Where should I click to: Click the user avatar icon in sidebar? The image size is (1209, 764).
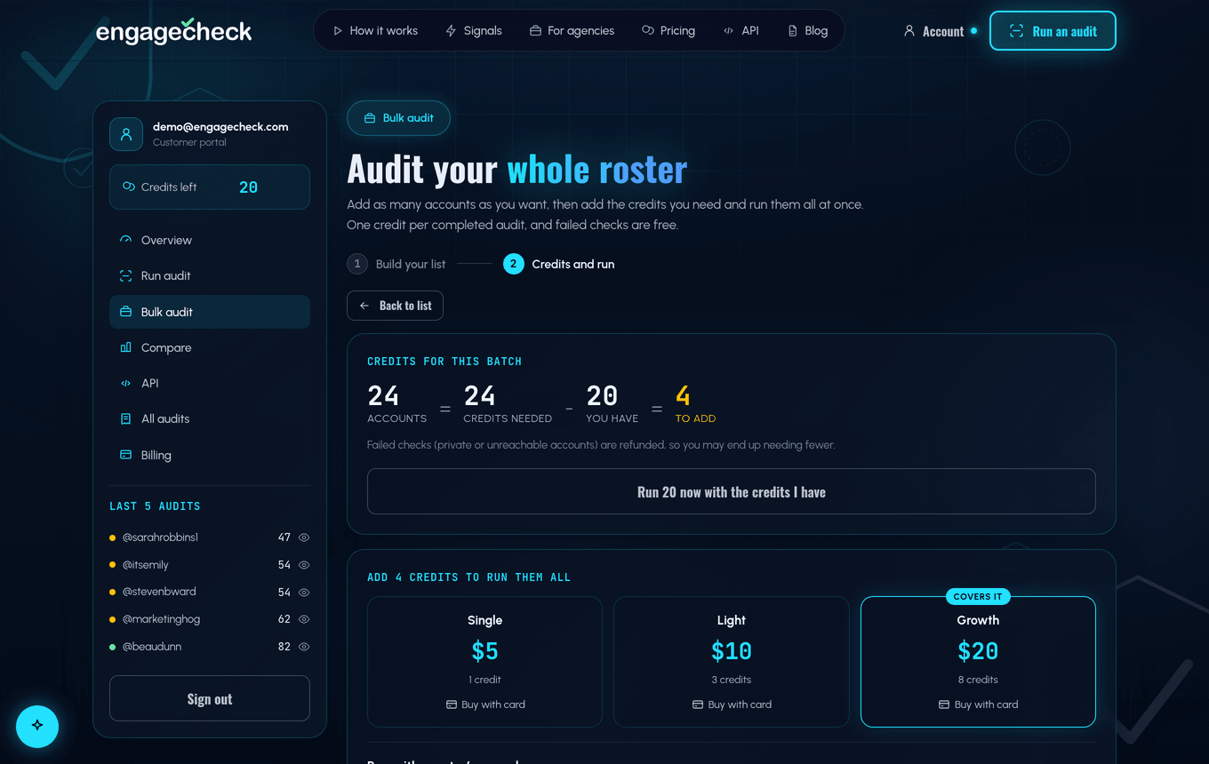point(126,134)
